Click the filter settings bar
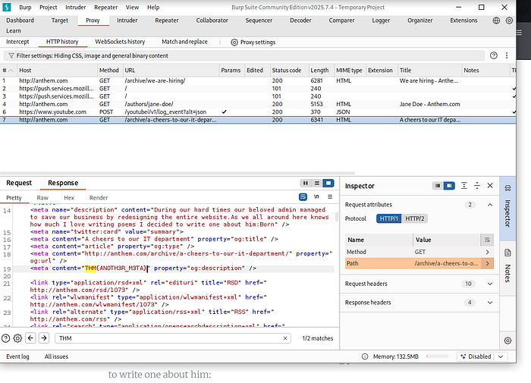 click(x=244, y=55)
